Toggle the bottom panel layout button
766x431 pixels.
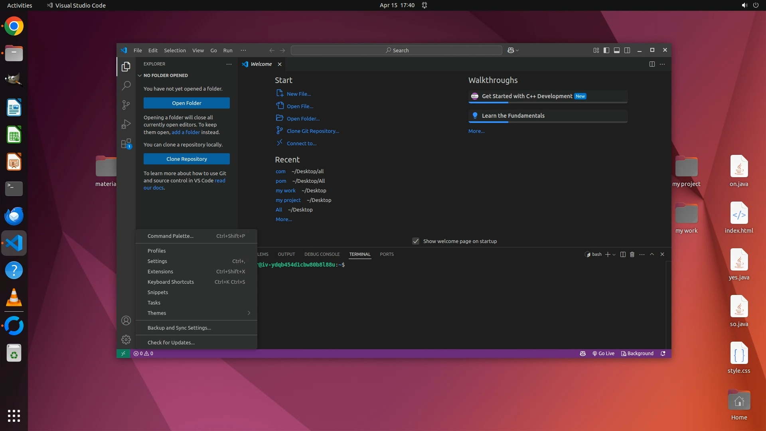616,50
